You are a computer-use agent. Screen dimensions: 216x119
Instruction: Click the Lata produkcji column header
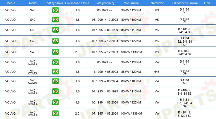click(x=105, y=3)
